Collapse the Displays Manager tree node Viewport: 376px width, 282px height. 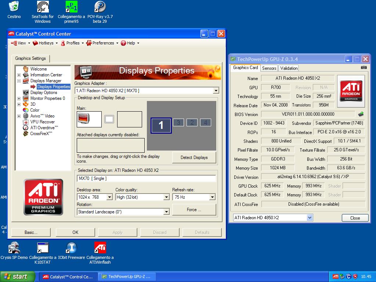click(x=19, y=81)
